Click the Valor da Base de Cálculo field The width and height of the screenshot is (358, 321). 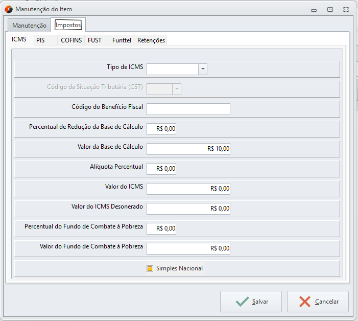[x=188, y=149]
